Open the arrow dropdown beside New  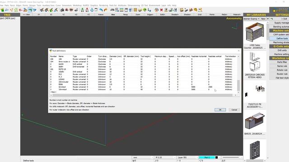pos(268,19)
